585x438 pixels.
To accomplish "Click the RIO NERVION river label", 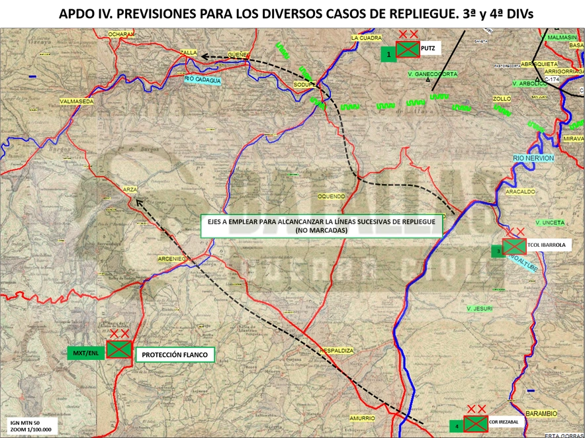I will point(533,158).
